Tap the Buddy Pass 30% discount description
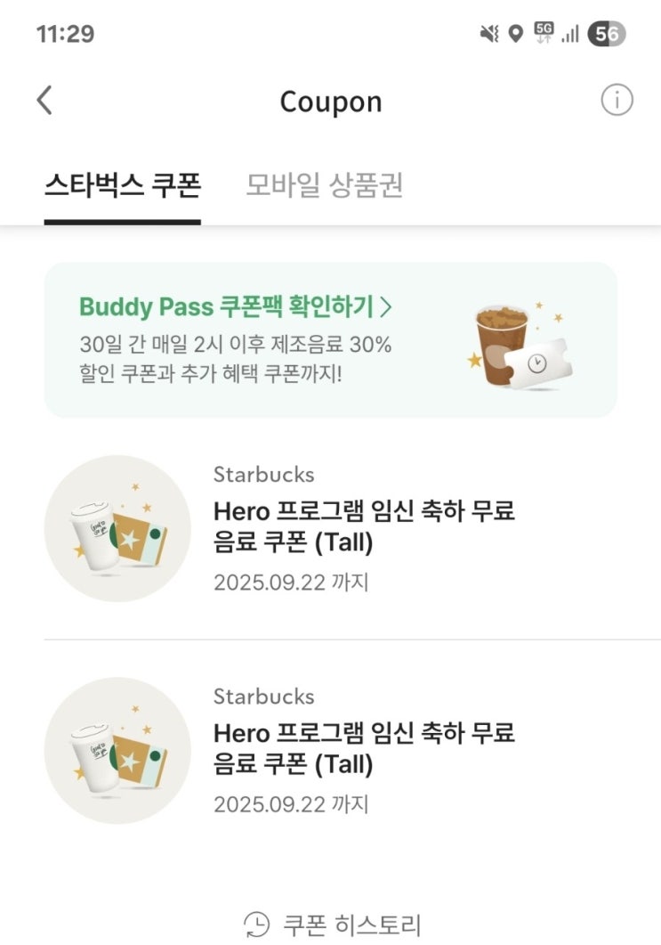The width and height of the screenshot is (661, 945). pos(235,358)
